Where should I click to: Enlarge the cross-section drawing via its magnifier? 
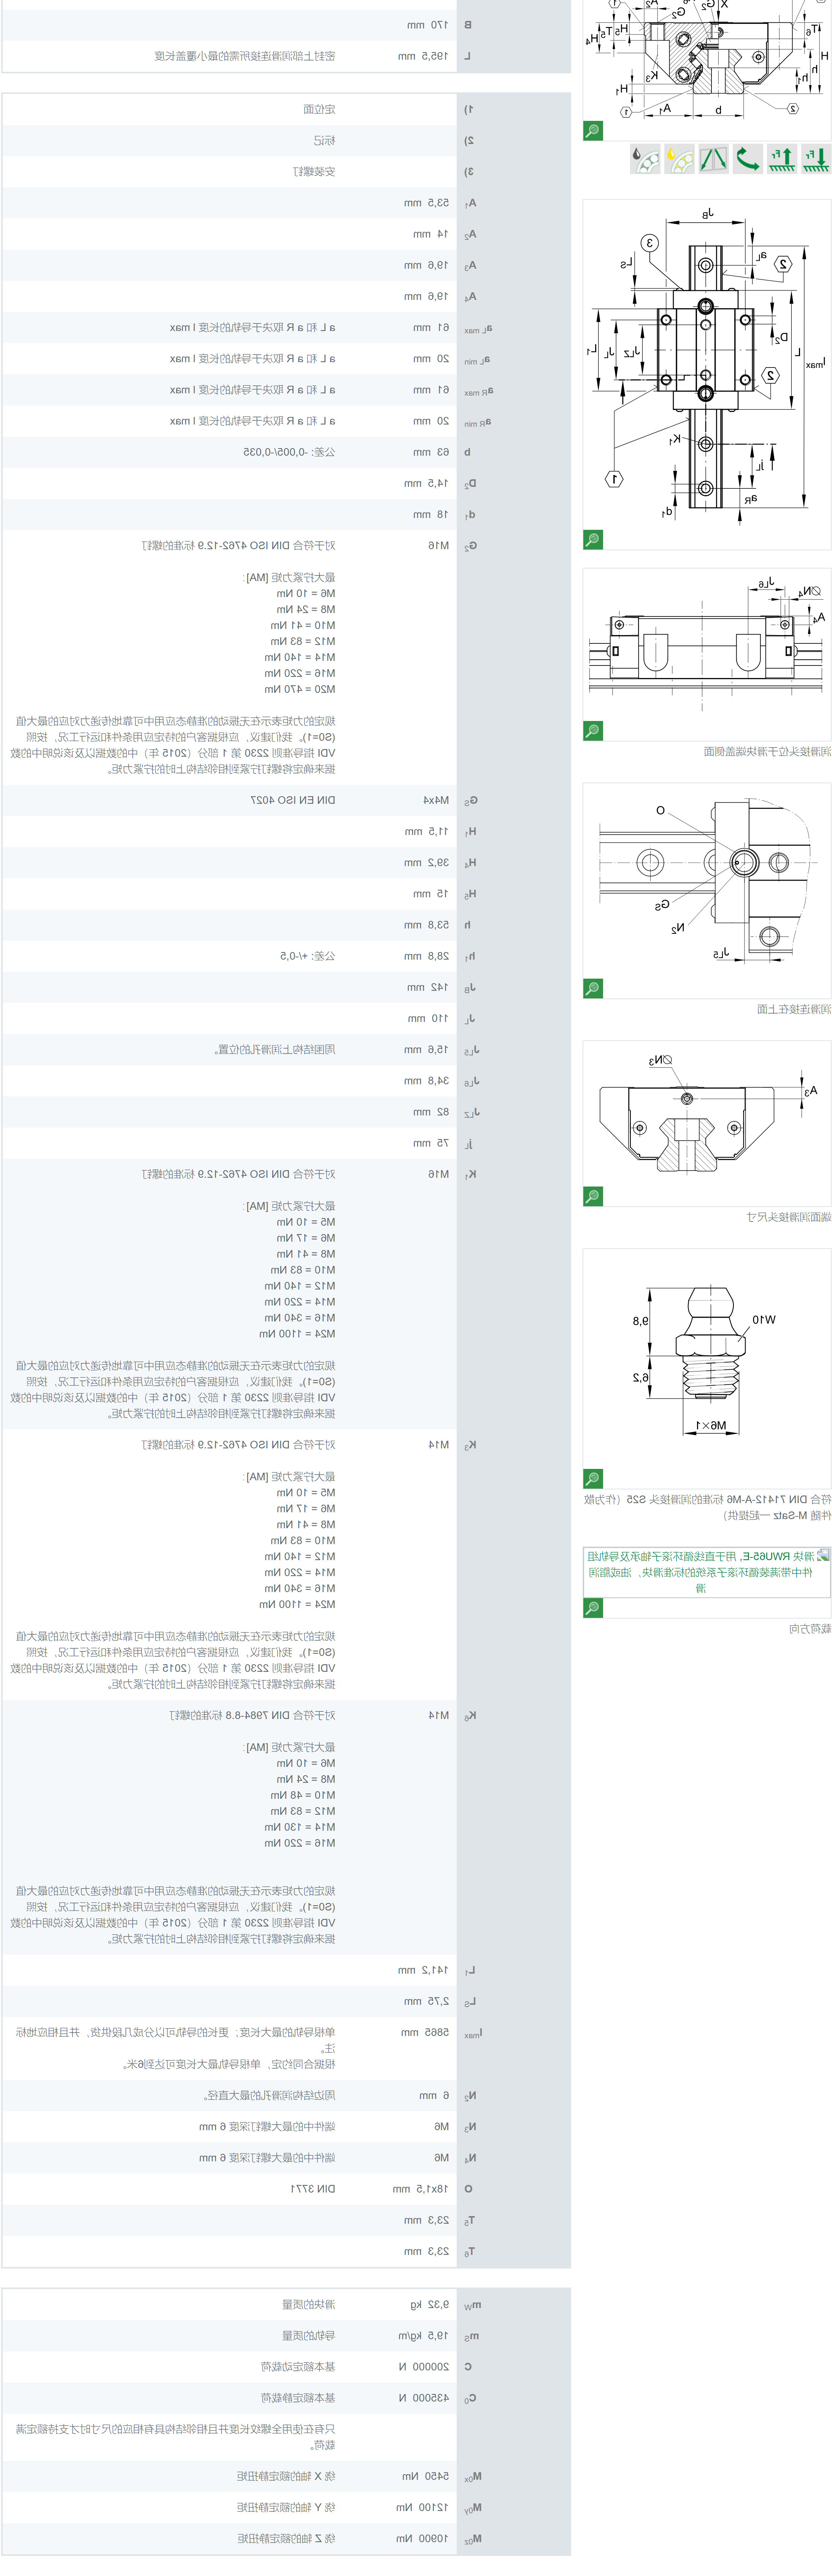(x=593, y=131)
